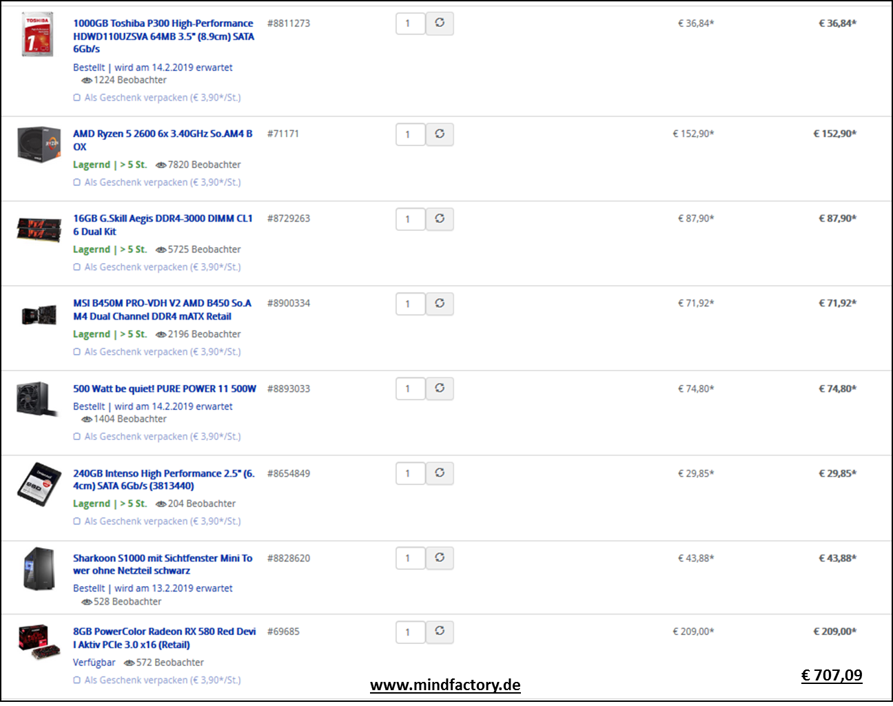Check gift wrapping for the MSI B450M motherboard
Viewport: 893px width, 706px height.
[x=77, y=352]
